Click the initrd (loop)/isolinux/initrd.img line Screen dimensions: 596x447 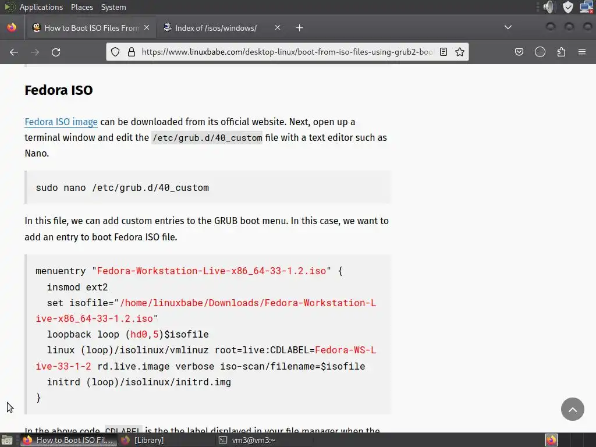139,382
